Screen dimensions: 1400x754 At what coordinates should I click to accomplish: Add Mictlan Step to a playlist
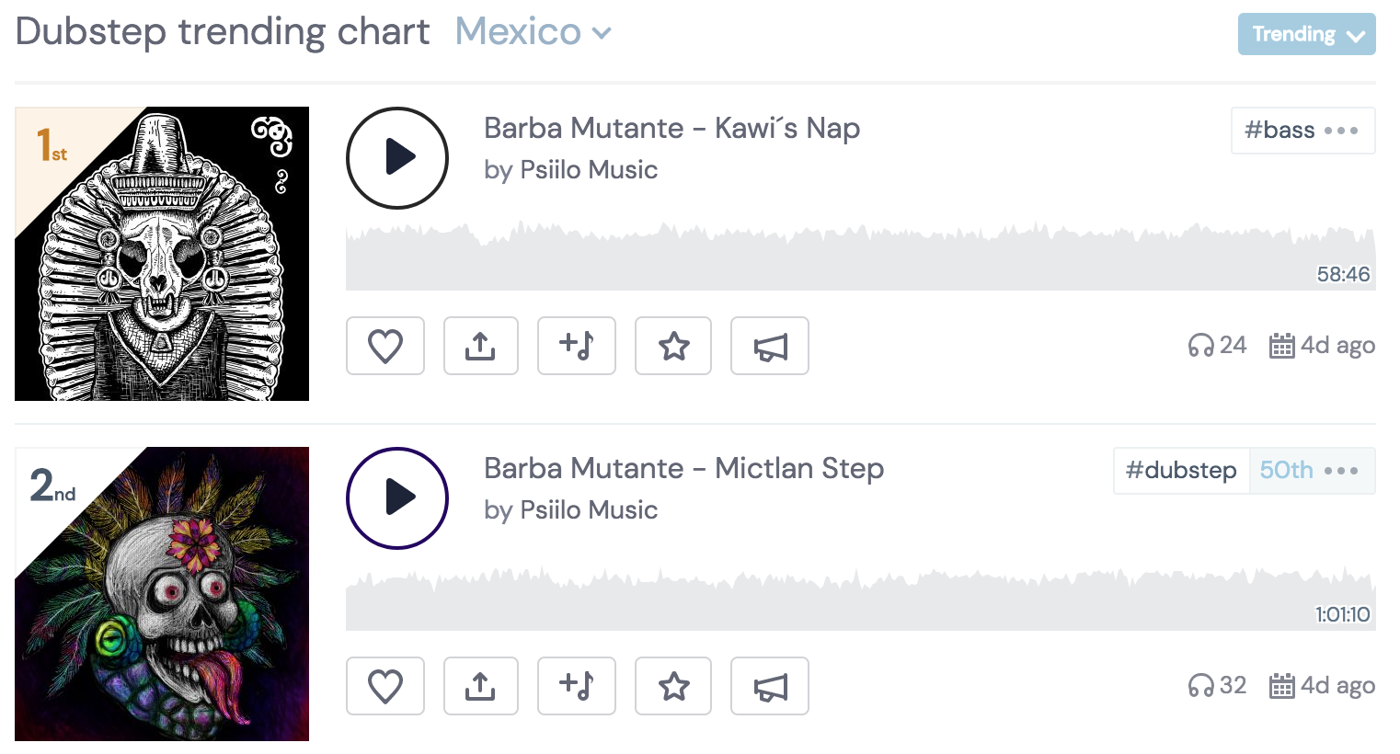577,687
